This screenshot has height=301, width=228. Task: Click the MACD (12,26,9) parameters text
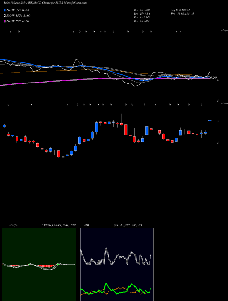click(59, 225)
